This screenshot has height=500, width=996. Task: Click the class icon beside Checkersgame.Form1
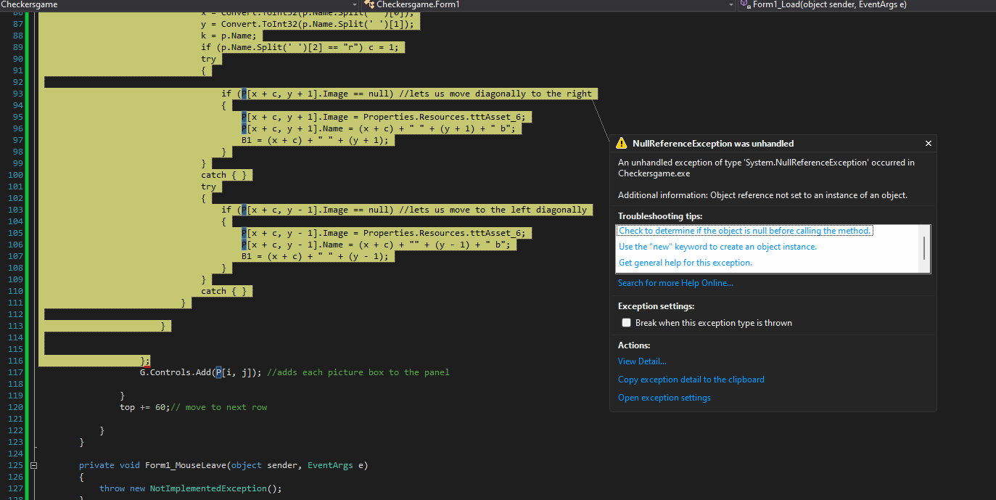369,4
